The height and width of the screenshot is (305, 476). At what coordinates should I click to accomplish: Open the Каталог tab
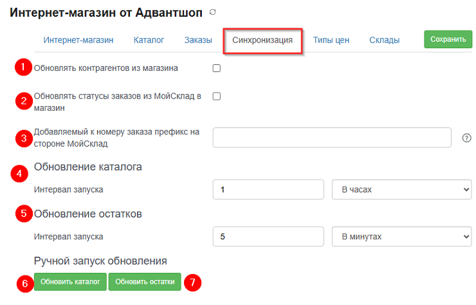coord(149,40)
